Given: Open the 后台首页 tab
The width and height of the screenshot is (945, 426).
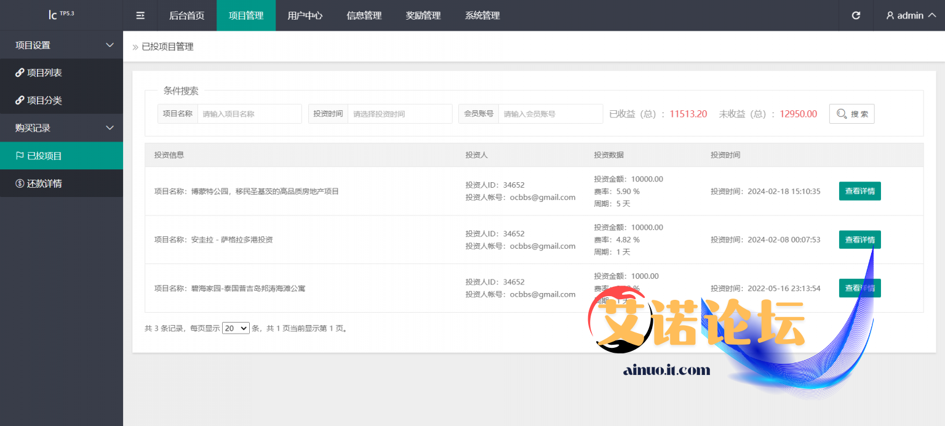Looking at the screenshot, I should [187, 15].
